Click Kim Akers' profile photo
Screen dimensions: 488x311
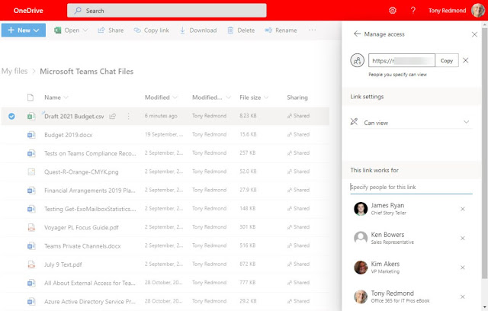(x=361, y=267)
